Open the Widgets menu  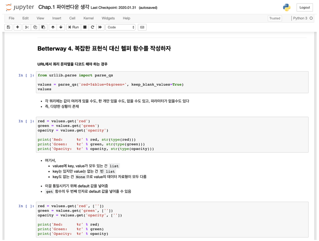coord(108,18)
